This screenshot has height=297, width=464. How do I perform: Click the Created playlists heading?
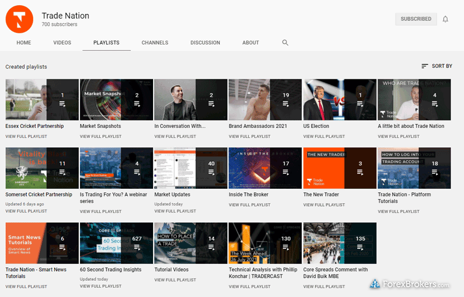click(x=26, y=67)
